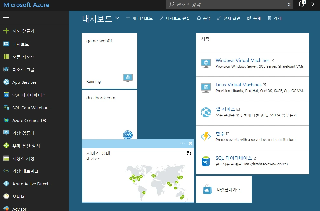Click the green plus 새로 만들기 icon
Viewport: 320px width, 211px height.
click(x=6, y=31)
